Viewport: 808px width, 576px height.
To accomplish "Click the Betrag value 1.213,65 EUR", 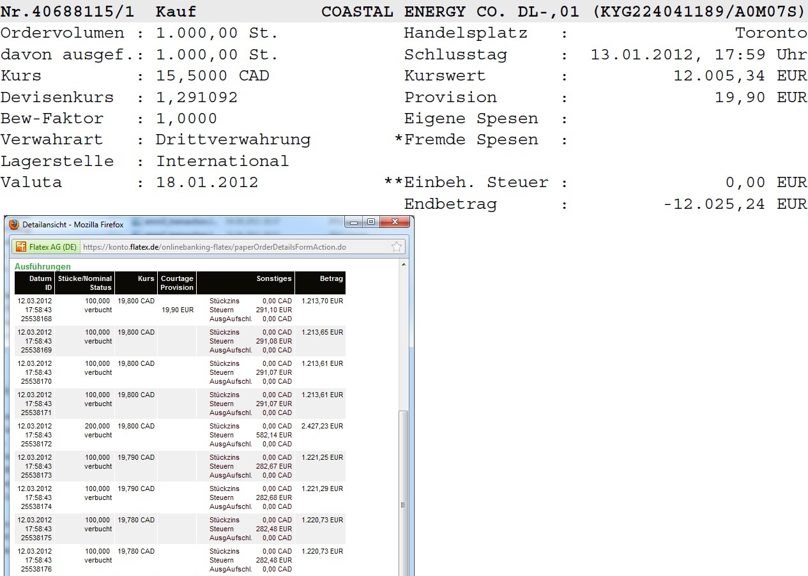I will click(322, 332).
